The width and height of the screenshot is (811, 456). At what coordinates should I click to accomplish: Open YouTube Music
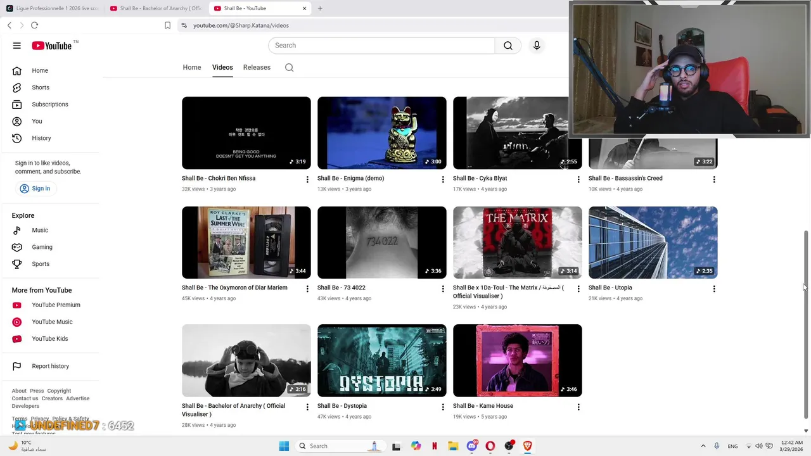tap(53, 322)
